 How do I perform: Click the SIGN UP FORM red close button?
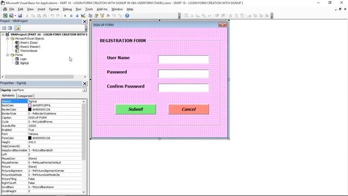tap(222, 24)
